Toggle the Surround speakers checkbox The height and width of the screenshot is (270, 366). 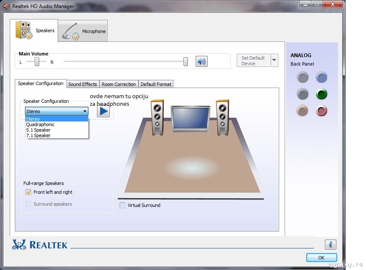(28, 204)
